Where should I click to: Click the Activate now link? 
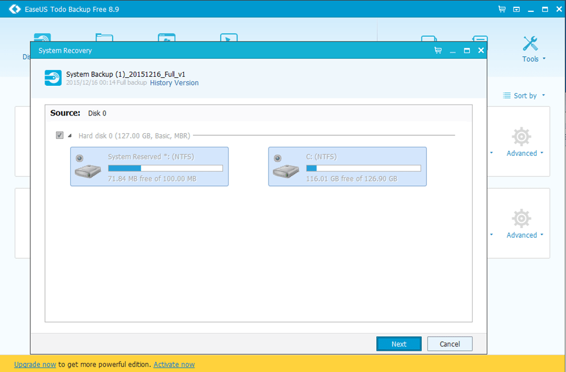coord(174,365)
